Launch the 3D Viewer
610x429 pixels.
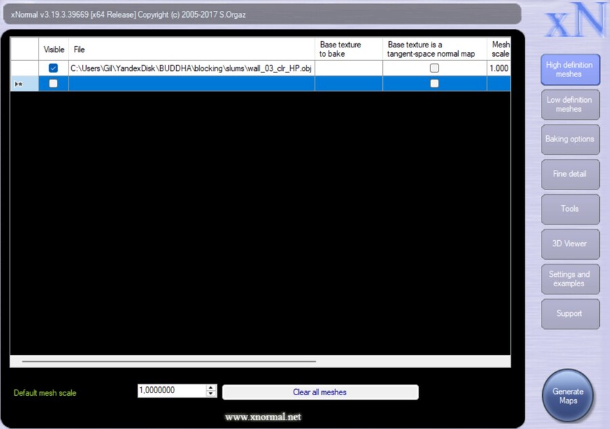[x=570, y=244]
